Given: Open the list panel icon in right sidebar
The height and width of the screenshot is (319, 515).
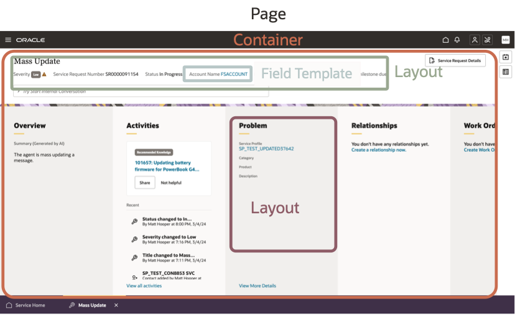Looking at the screenshot, I should point(506,72).
